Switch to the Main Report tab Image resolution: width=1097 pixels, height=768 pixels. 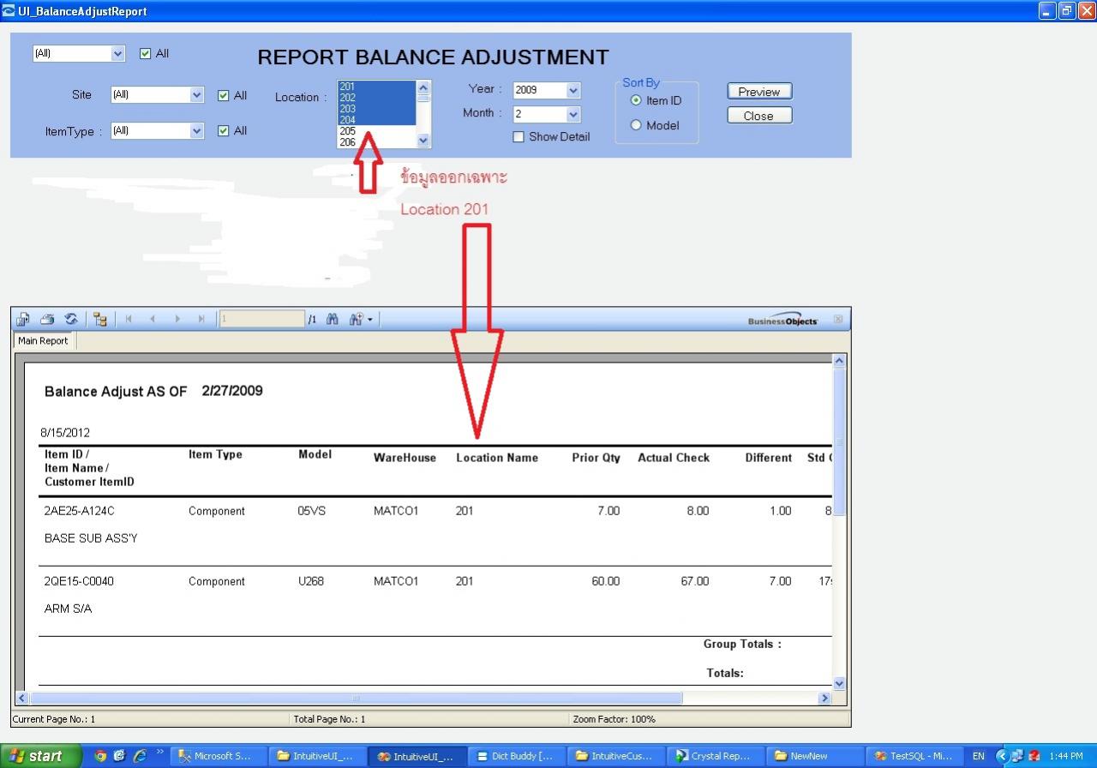[43, 341]
